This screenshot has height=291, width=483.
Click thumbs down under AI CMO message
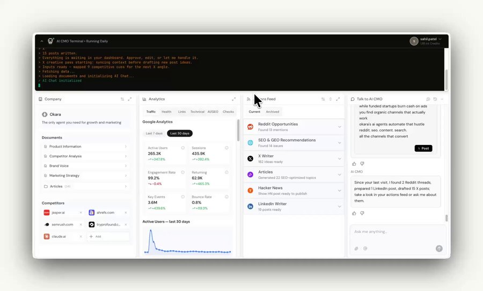pos(362,213)
